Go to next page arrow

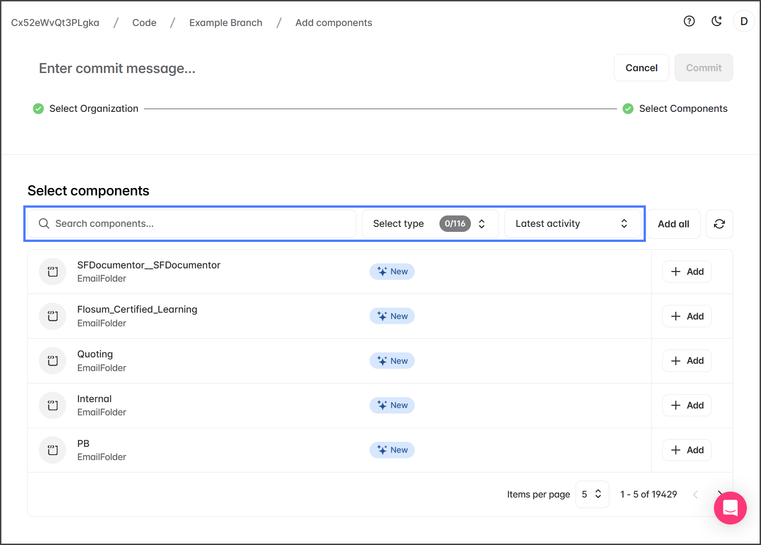point(719,494)
